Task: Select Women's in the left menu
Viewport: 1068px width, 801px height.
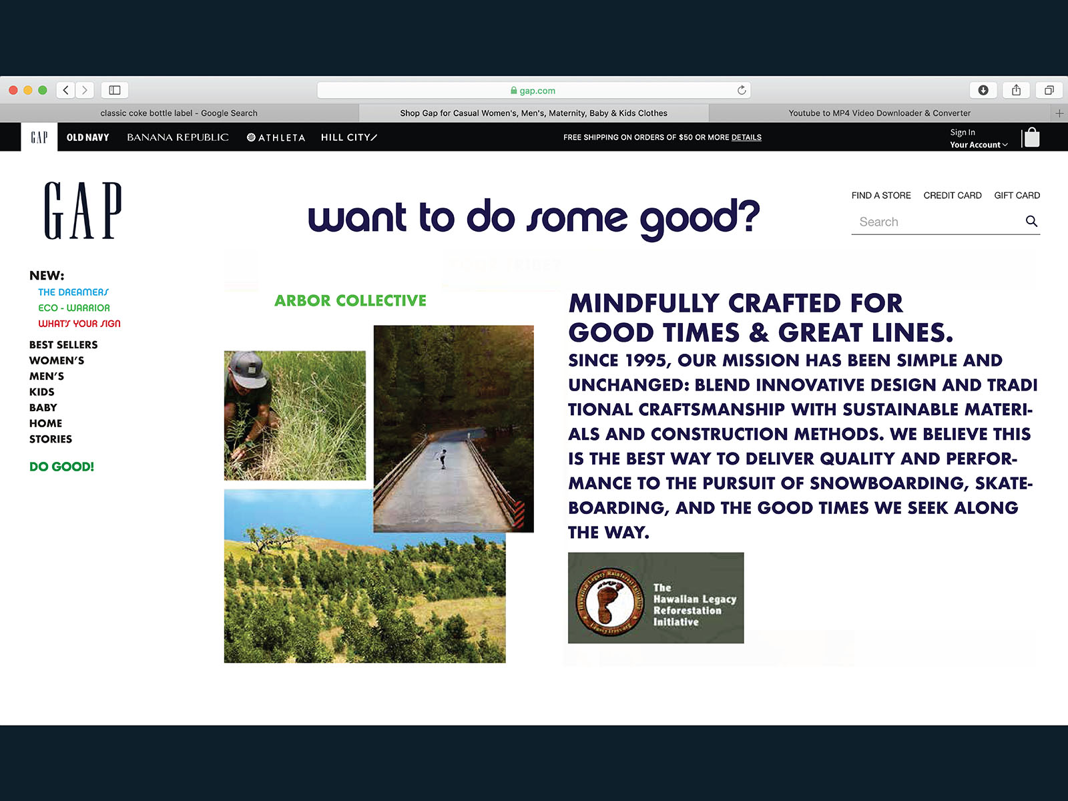Action: (x=57, y=360)
